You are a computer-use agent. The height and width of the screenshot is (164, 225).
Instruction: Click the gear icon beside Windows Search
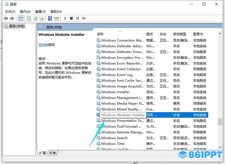(x=98, y=138)
